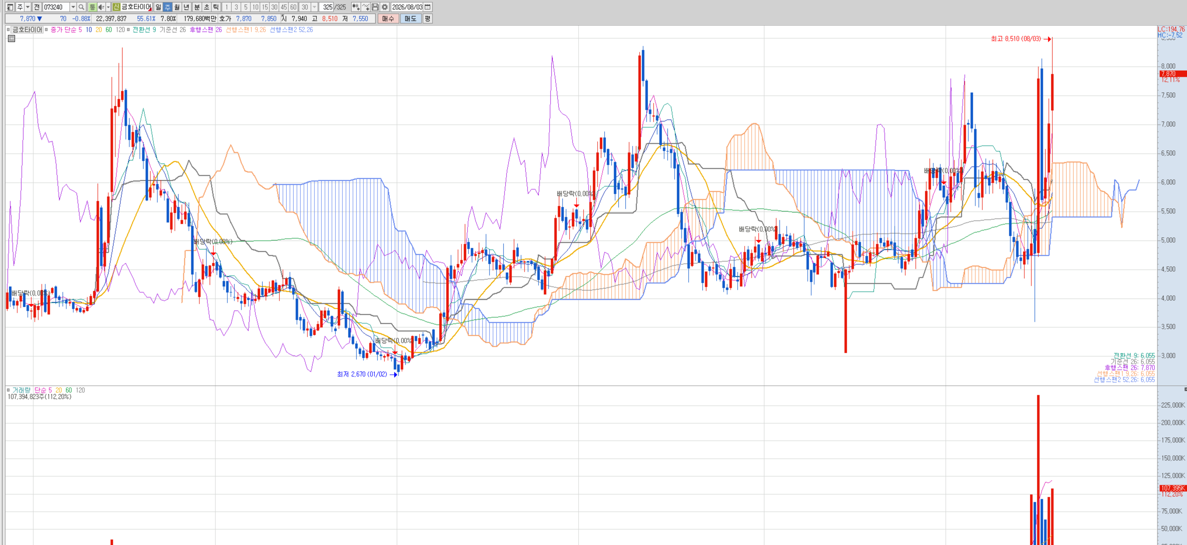The image size is (1187, 545).
Task: Click the green 60 moving average legend
Action: click(x=109, y=29)
